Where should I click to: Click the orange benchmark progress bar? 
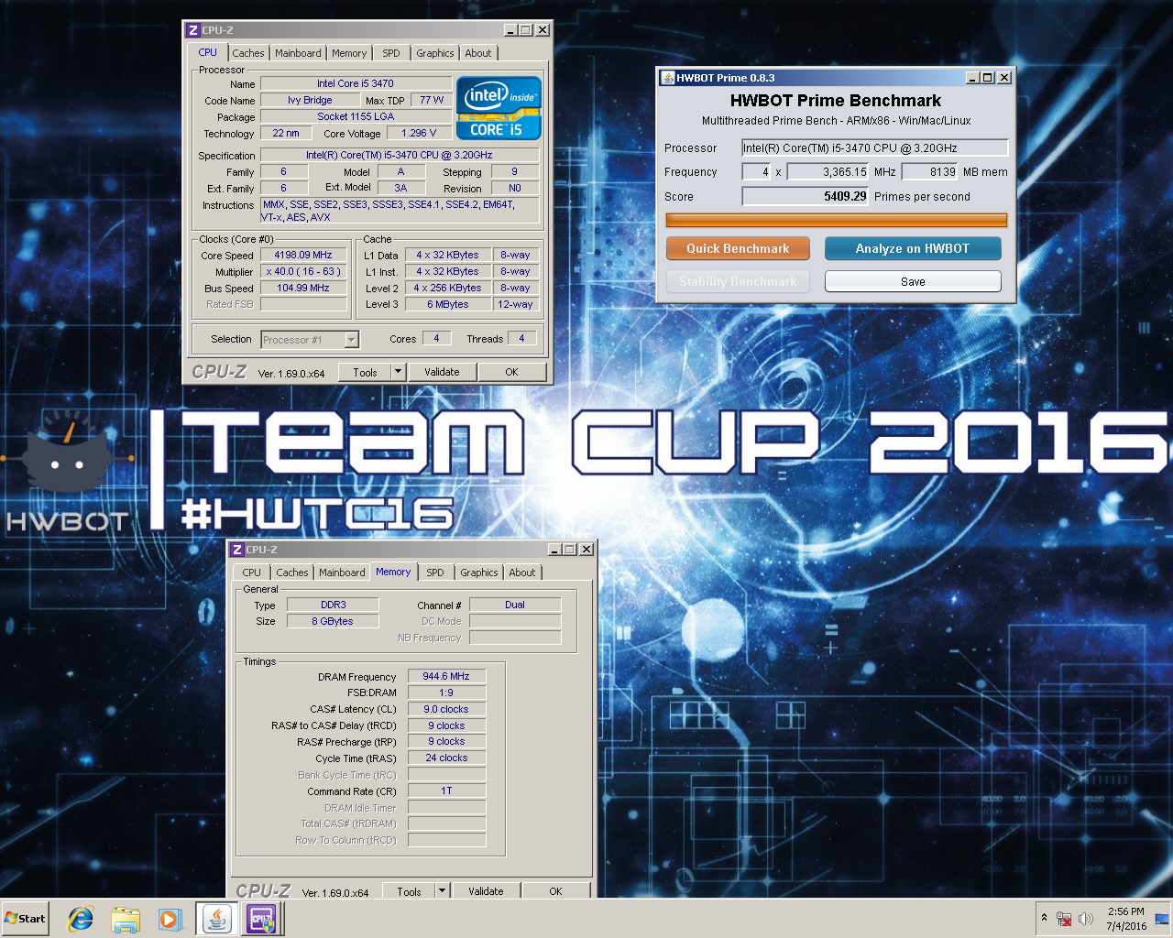click(836, 220)
